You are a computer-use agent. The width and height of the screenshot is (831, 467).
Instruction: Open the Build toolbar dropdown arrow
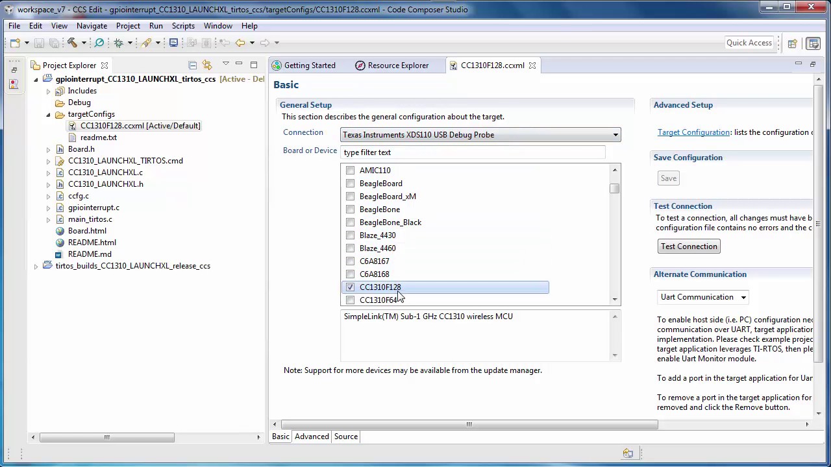pos(83,43)
